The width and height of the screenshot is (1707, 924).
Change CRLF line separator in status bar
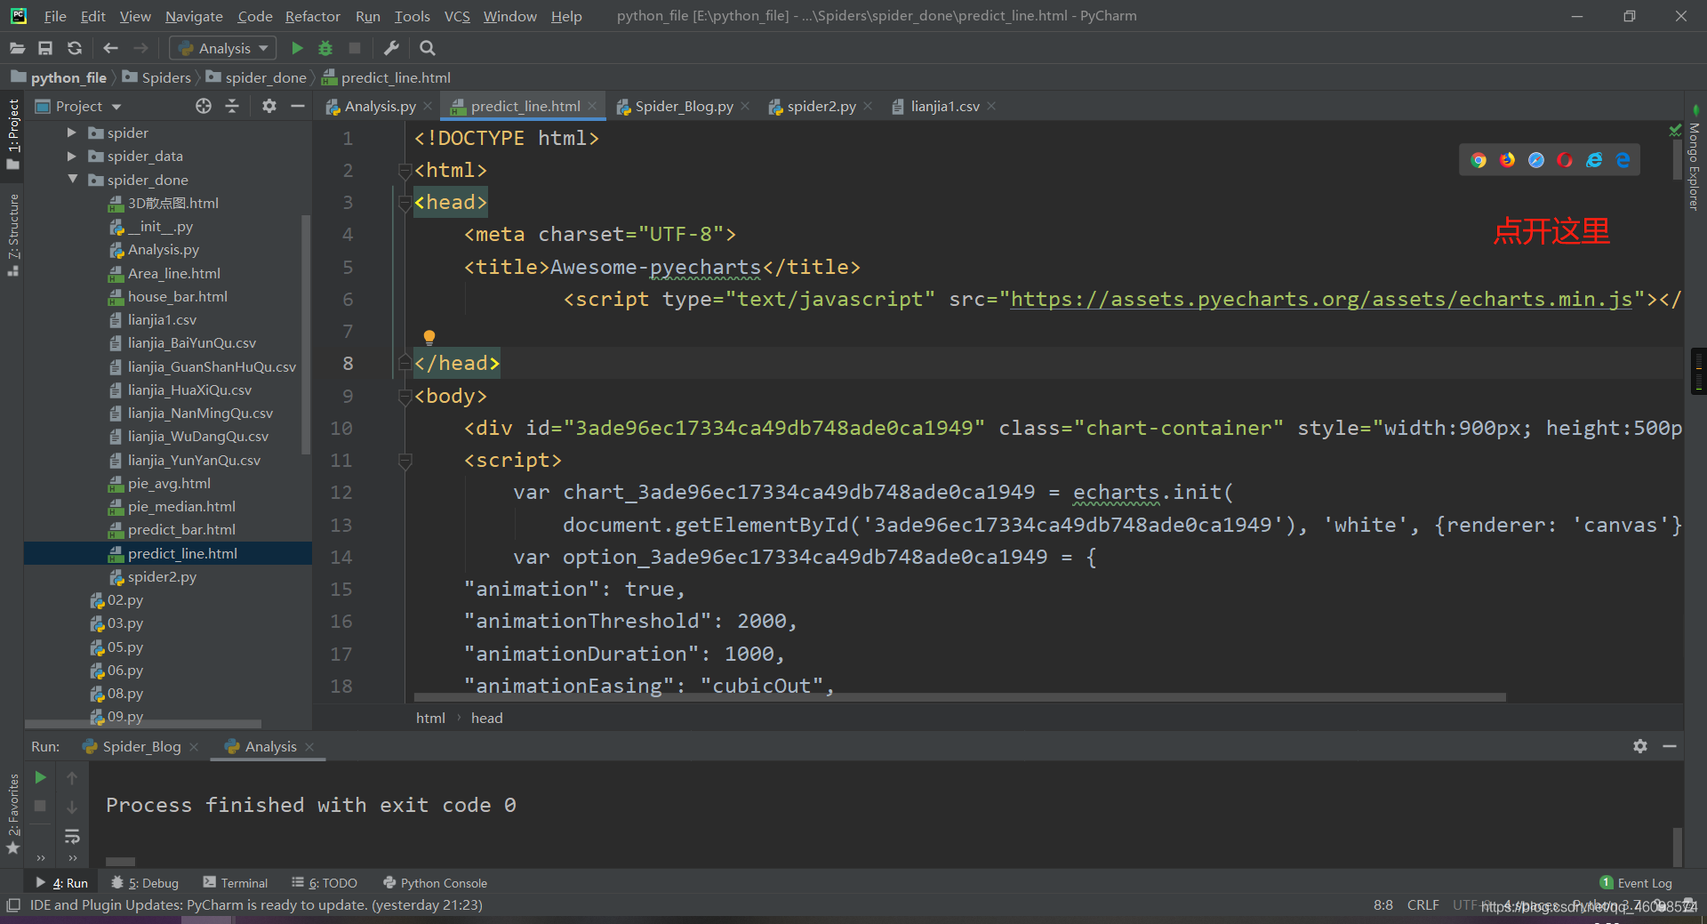click(1422, 905)
